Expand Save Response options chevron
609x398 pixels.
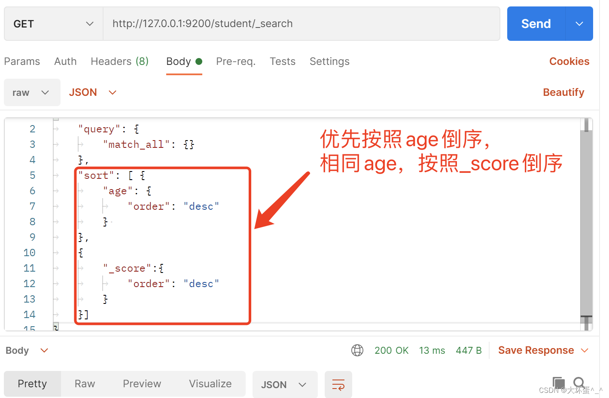point(585,350)
